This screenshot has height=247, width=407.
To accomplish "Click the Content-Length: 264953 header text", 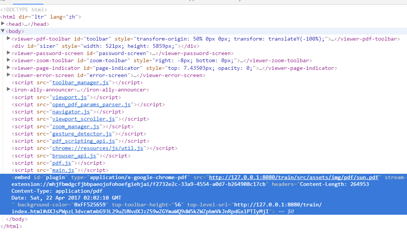I will tap(334, 184).
